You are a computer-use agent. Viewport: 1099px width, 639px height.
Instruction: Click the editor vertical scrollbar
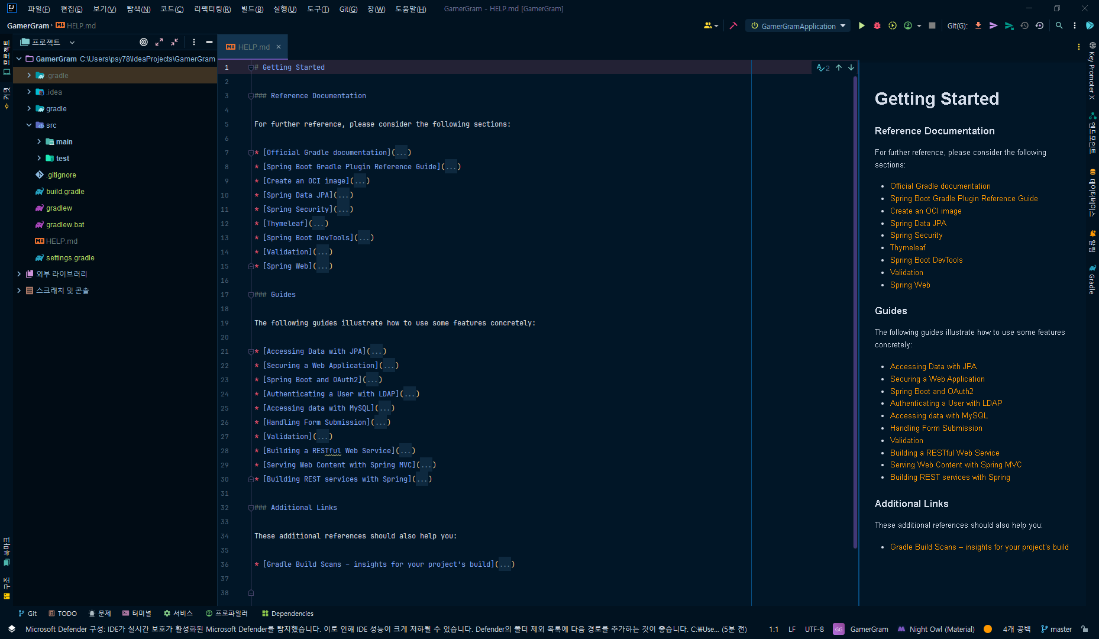[x=855, y=312]
